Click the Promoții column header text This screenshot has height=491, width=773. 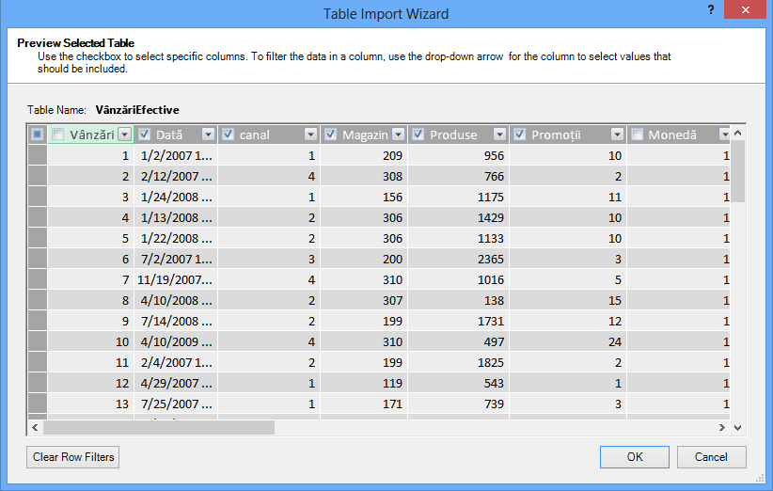(x=556, y=135)
